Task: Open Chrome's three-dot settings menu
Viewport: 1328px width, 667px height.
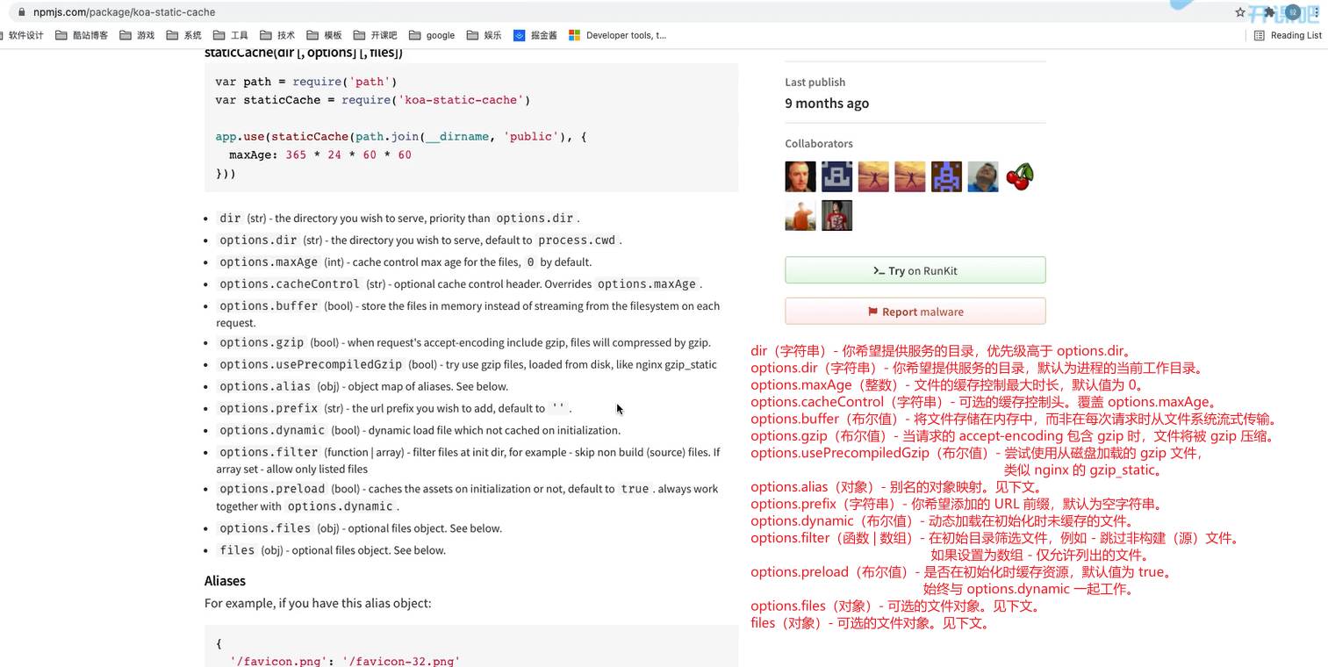Action: (x=1317, y=12)
